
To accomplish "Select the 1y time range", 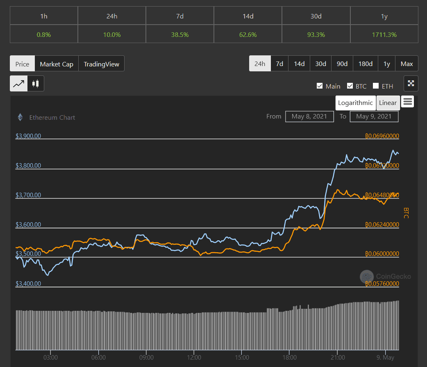I will pyautogui.click(x=386, y=64).
